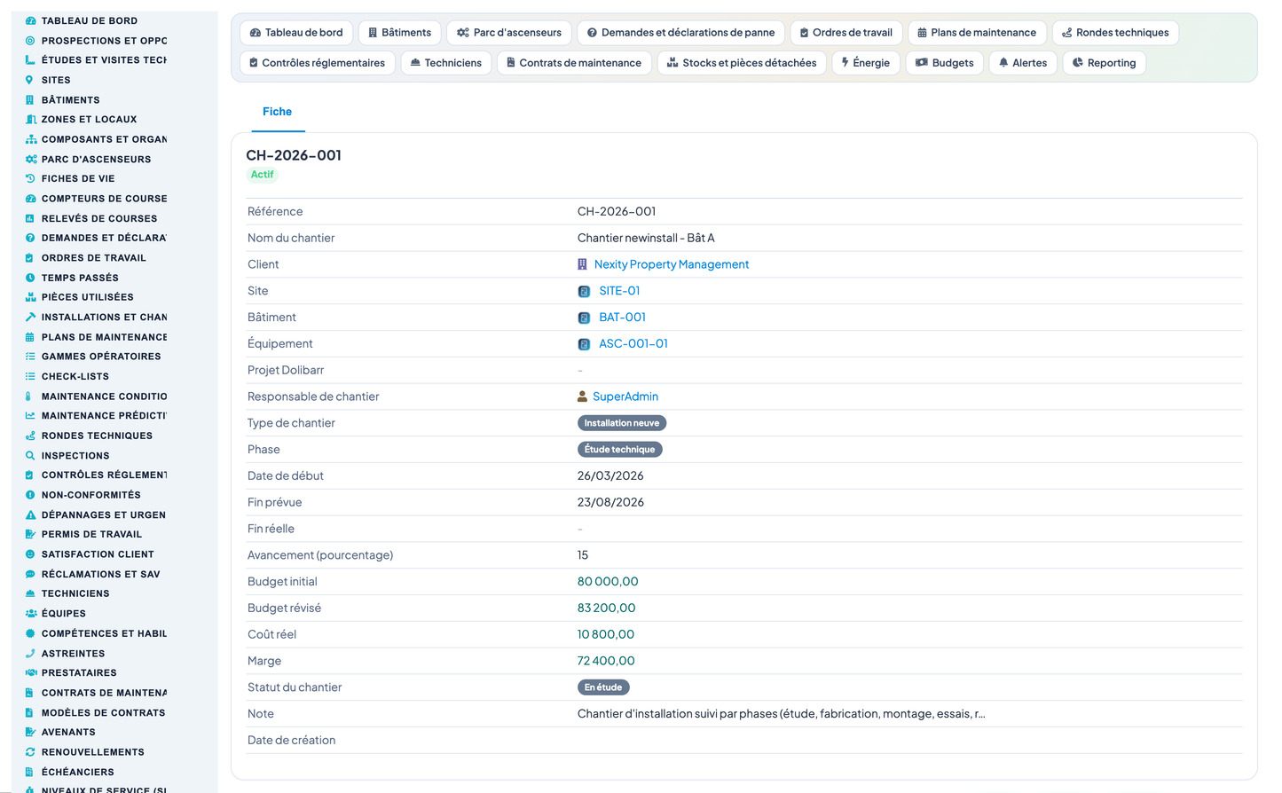
Task: Click the En étude status badge
Action: pos(603,687)
